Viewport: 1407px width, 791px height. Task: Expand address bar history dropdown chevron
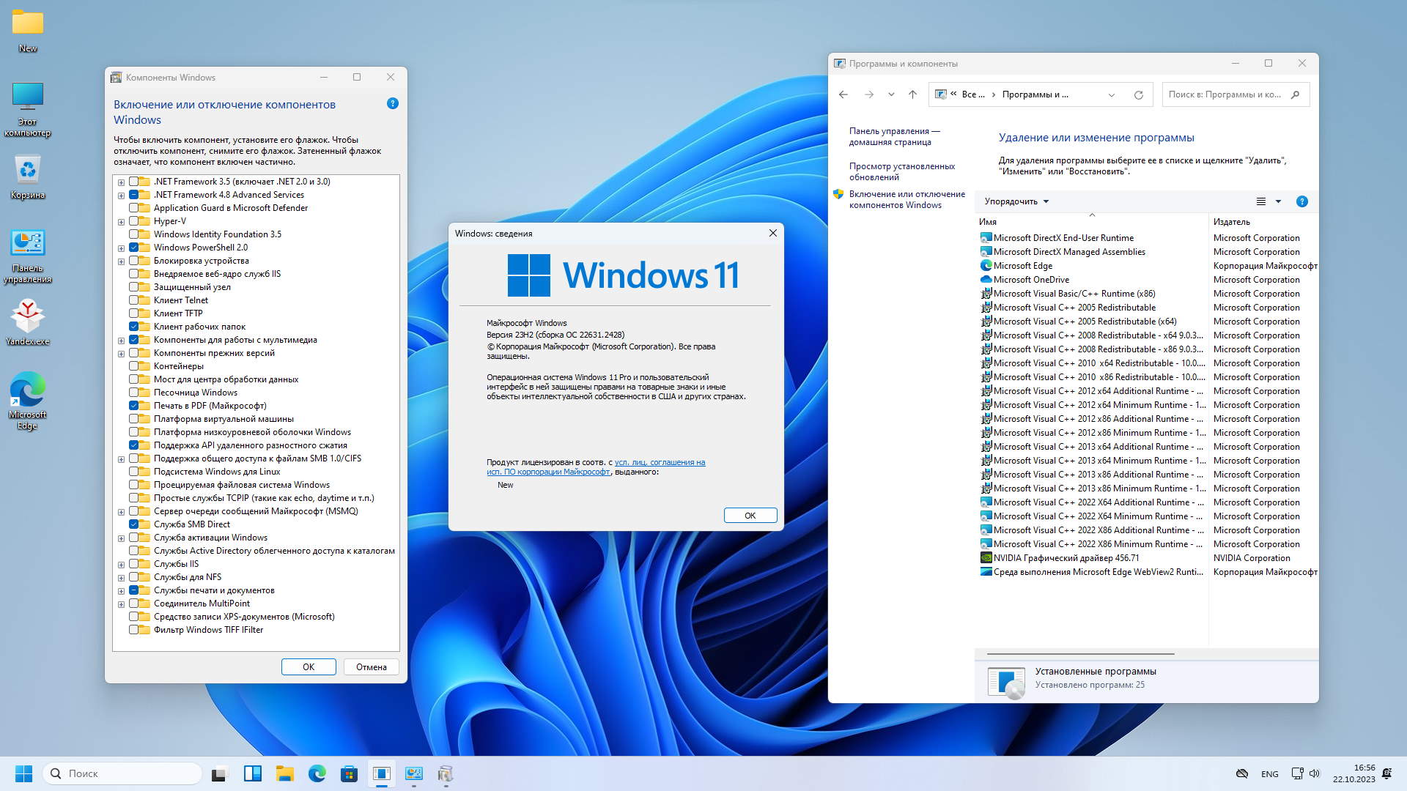pyautogui.click(x=1112, y=94)
